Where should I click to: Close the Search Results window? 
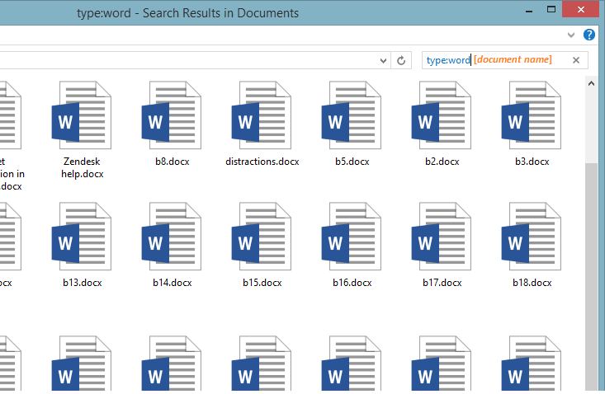point(580,10)
